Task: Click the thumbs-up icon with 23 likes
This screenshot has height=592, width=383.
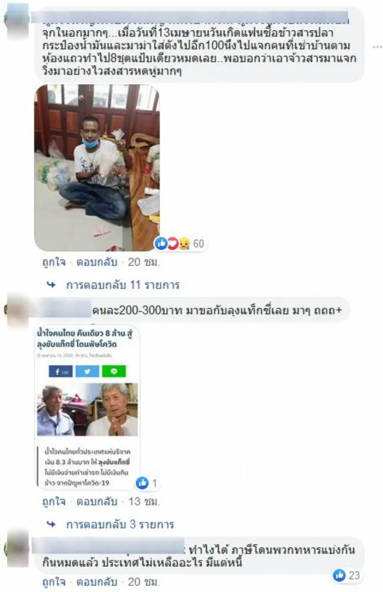Action: click(x=339, y=575)
